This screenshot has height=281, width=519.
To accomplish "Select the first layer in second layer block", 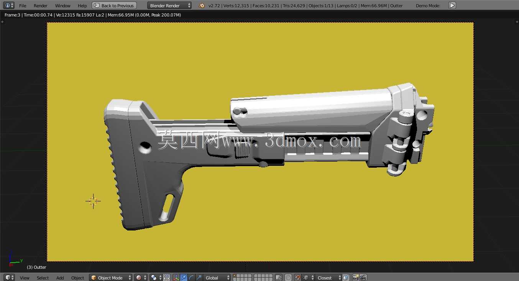I will tap(256, 276).
